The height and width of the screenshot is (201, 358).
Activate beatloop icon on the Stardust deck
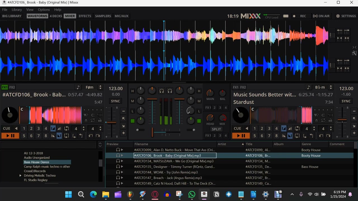(x=297, y=128)
